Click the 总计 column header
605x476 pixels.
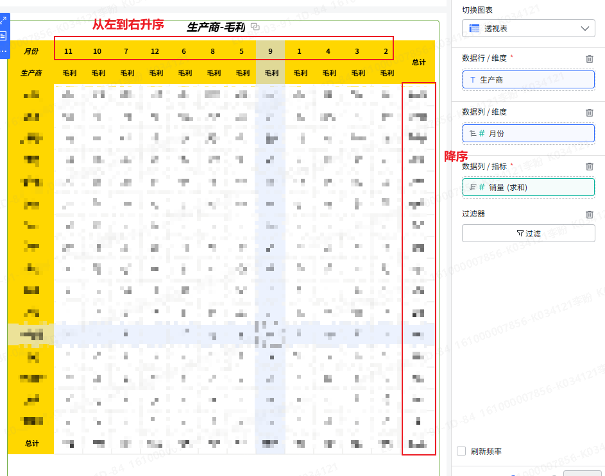[x=419, y=62]
